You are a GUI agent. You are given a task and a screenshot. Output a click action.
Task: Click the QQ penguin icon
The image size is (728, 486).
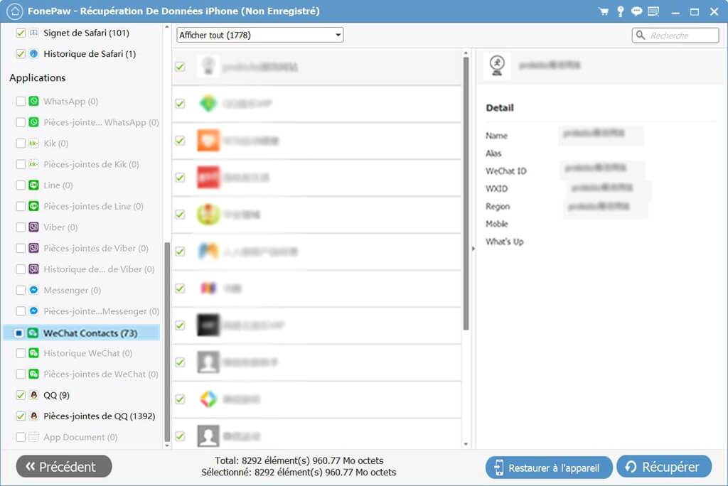point(34,395)
